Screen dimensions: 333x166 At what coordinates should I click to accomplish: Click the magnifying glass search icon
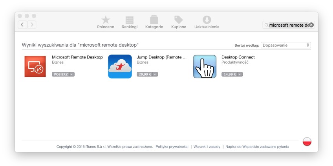[x=266, y=25]
